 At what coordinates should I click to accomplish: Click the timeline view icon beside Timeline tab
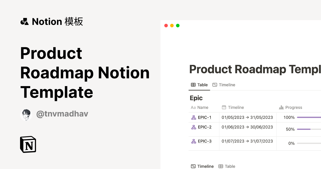coord(215,84)
